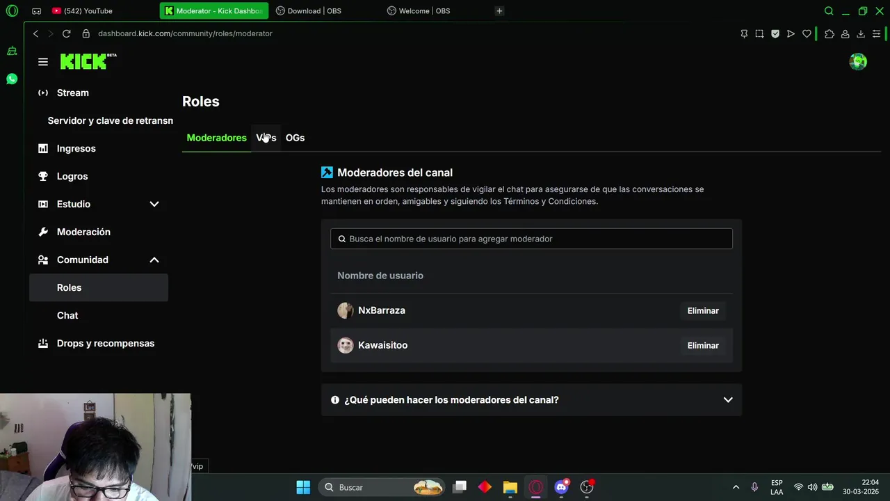
Task: Reload the page
Action: click(x=66, y=33)
